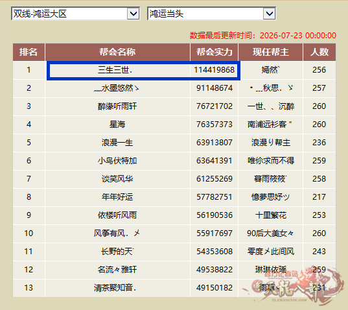
Task: Select strength value 49150182
Action: point(214,288)
